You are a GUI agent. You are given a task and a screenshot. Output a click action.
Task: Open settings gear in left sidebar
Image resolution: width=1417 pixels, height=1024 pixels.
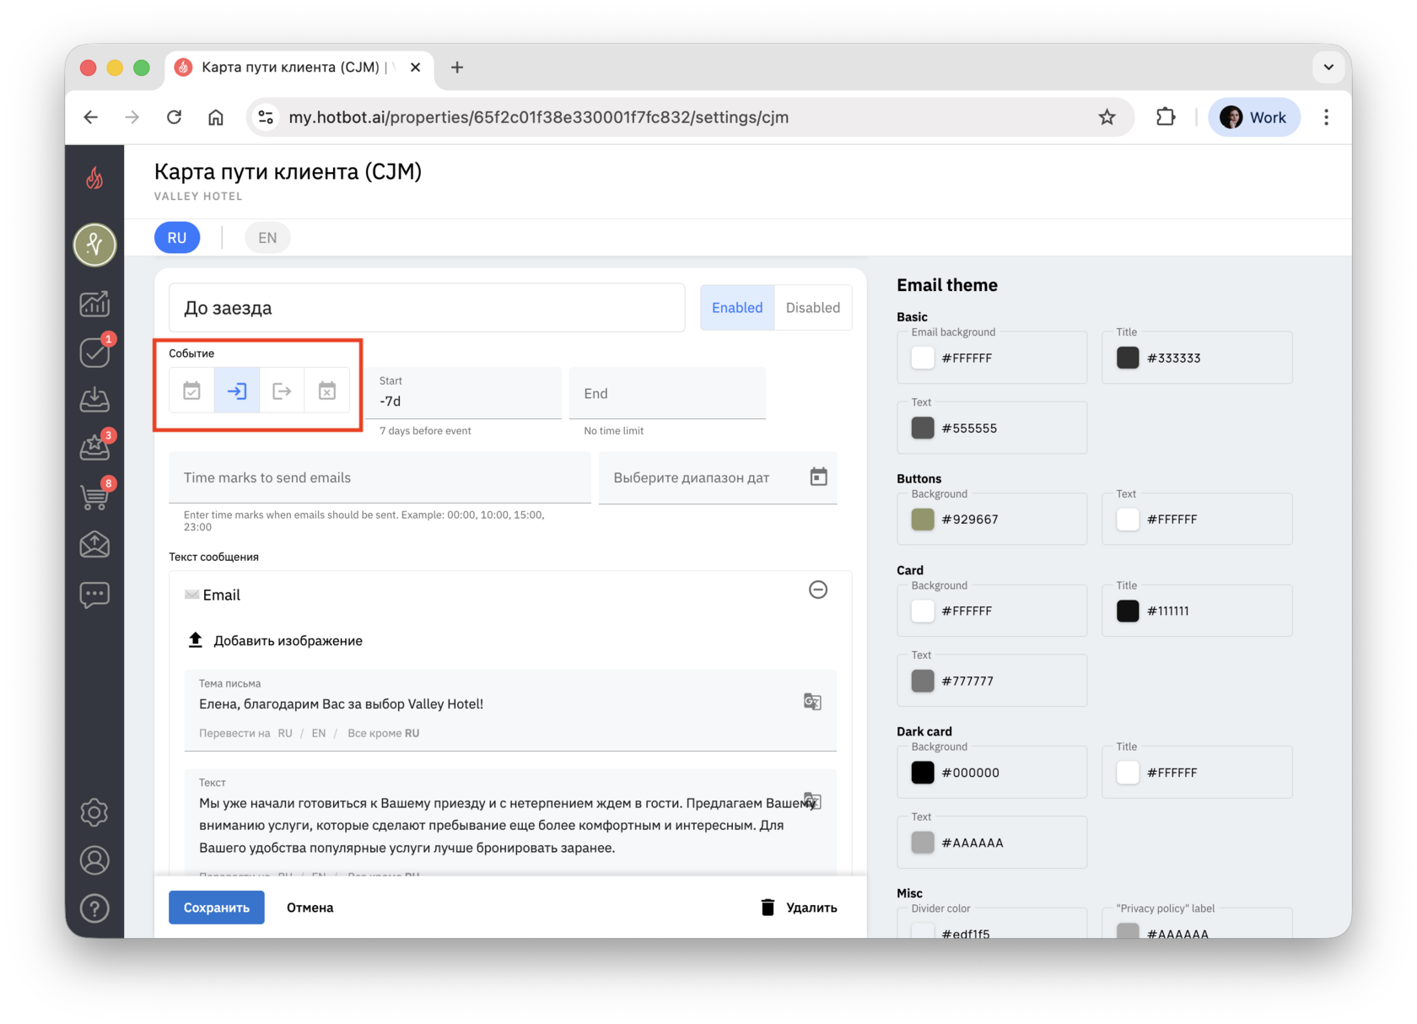[94, 812]
